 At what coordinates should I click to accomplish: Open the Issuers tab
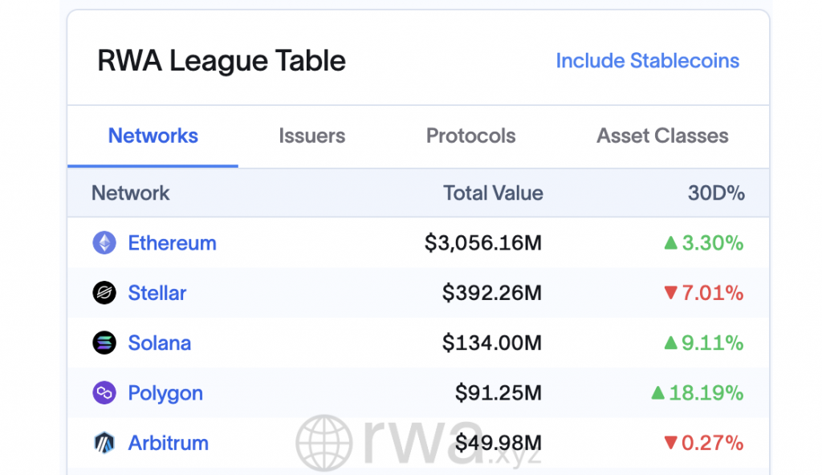coord(311,136)
